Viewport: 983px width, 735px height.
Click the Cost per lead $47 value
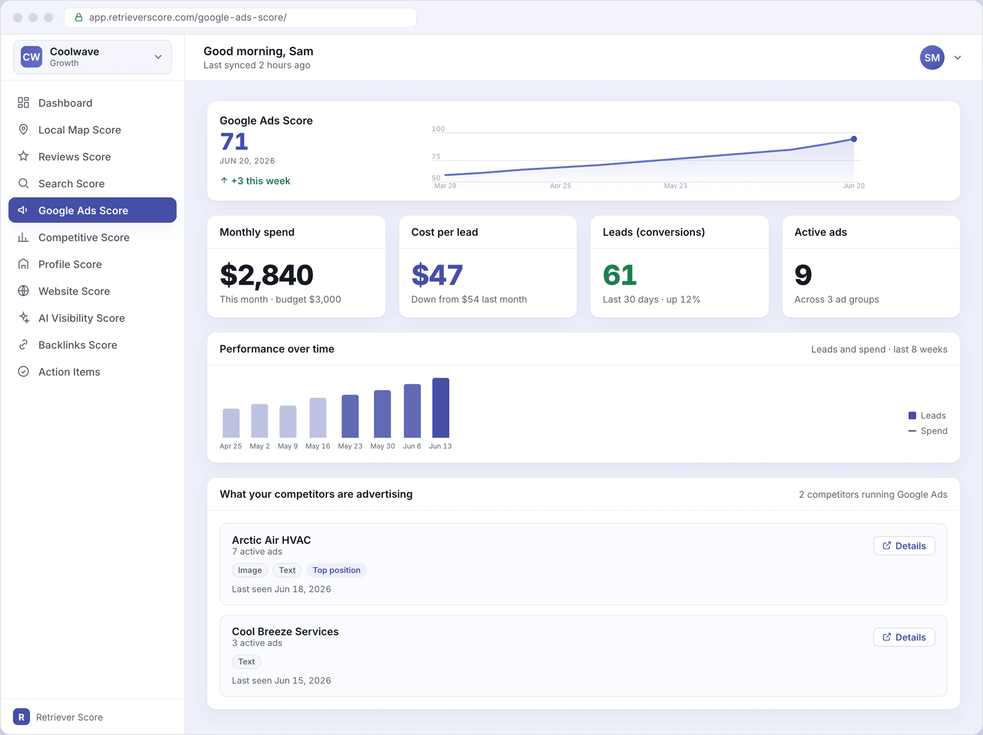point(437,275)
